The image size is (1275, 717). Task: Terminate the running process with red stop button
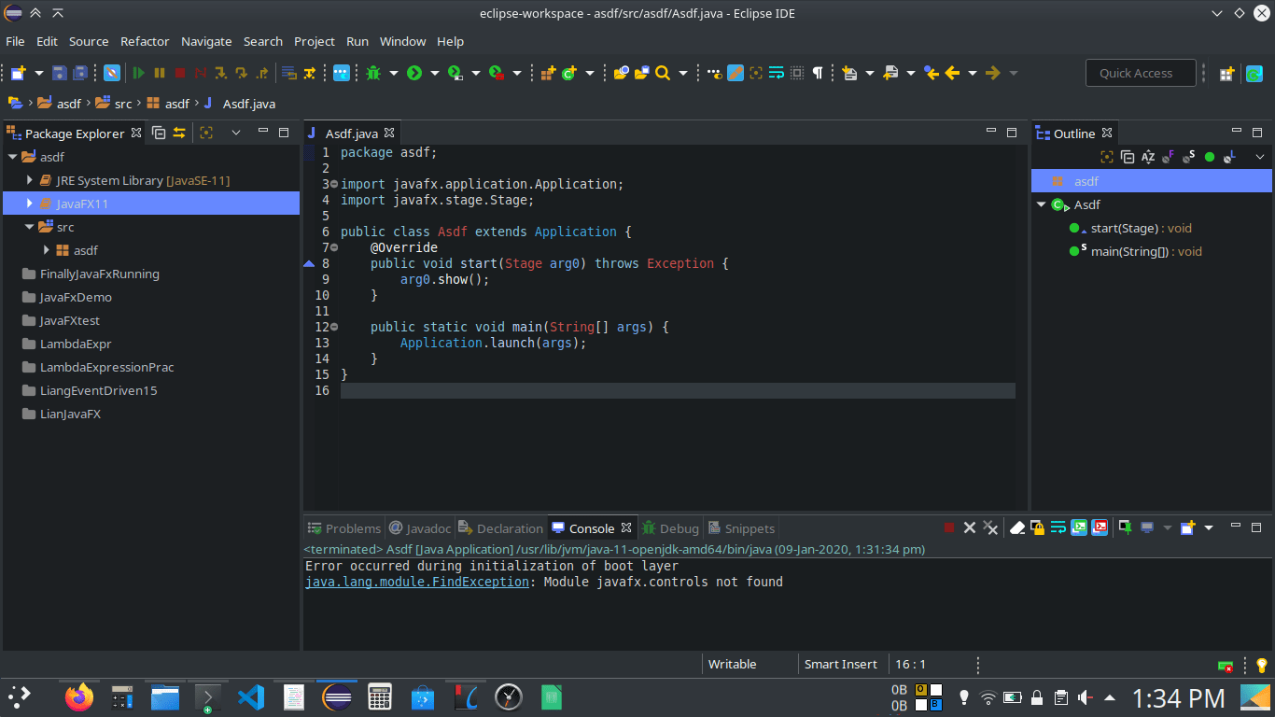(x=948, y=527)
